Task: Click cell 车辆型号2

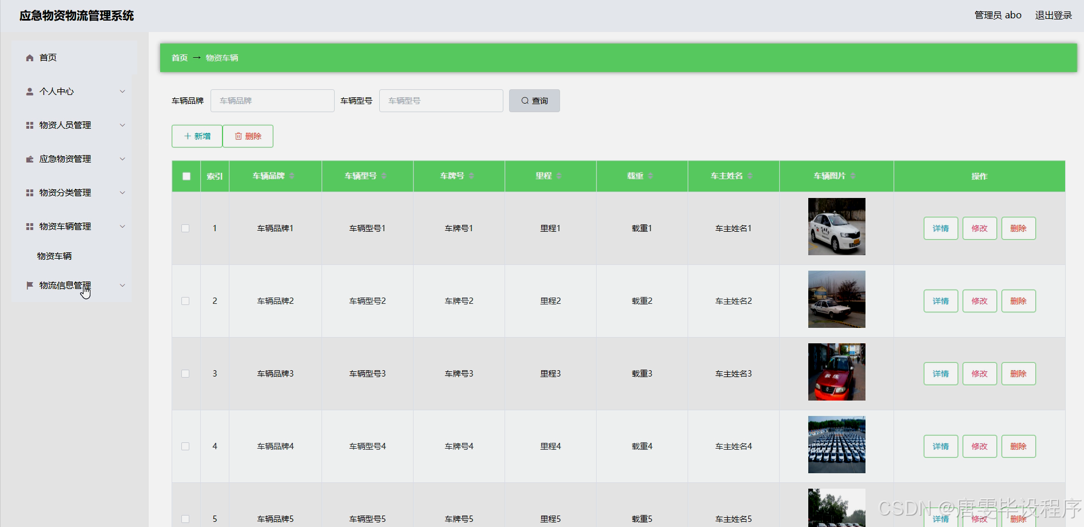Action: 367,301
